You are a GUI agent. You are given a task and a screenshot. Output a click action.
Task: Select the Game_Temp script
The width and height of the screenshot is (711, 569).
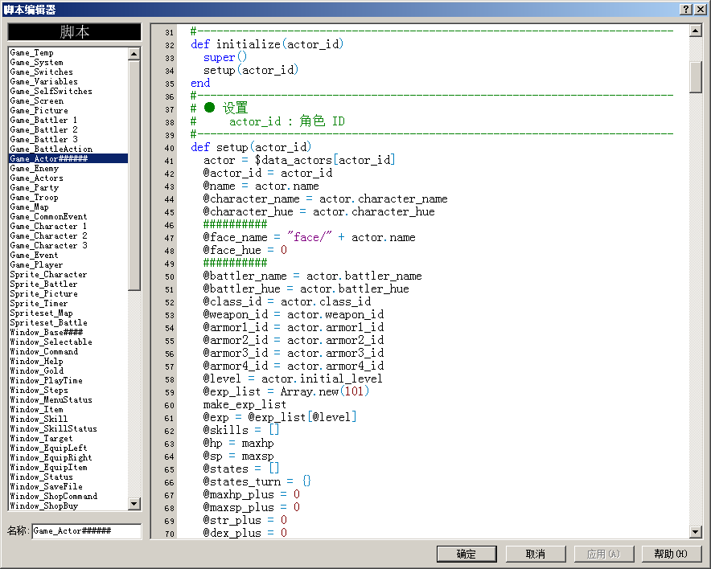[x=68, y=52]
